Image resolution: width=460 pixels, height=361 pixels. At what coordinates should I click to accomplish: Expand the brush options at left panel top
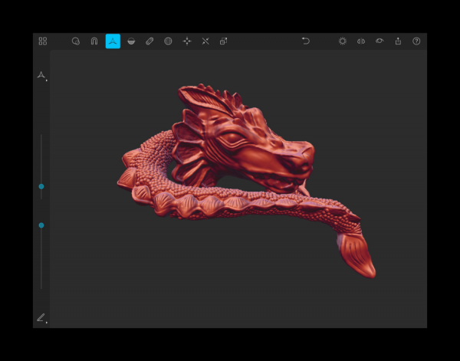pyautogui.click(x=42, y=76)
